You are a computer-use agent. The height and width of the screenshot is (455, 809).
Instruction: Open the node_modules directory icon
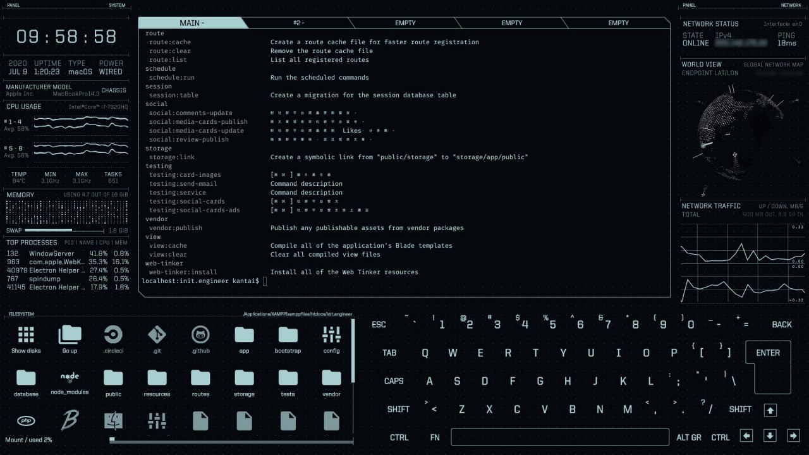(70, 379)
